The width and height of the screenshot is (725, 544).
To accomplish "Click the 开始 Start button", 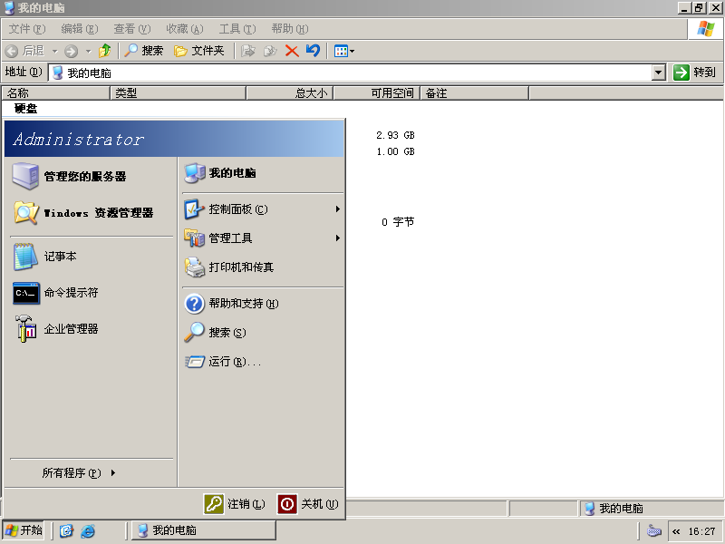I will [24, 530].
